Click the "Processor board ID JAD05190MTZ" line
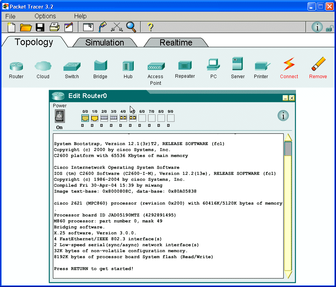 pyautogui.click(x=115, y=215)
